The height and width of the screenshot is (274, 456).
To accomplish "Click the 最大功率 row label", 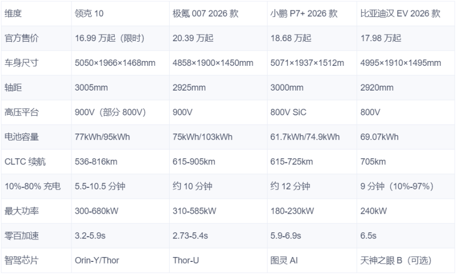I will tap(36, 211).
